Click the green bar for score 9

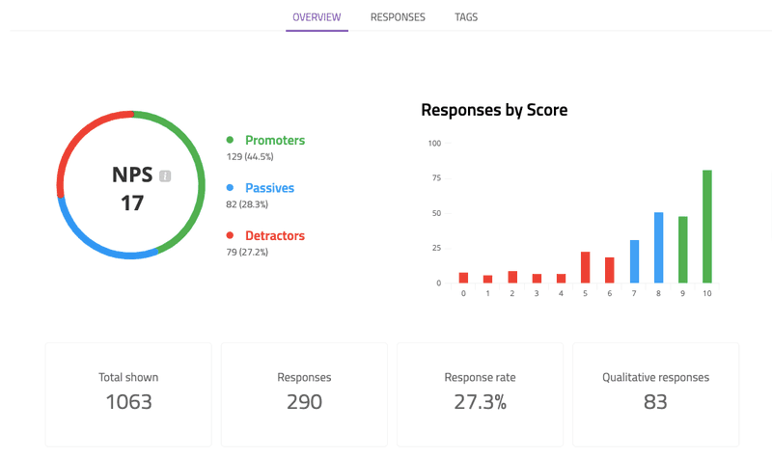point(683,249)
